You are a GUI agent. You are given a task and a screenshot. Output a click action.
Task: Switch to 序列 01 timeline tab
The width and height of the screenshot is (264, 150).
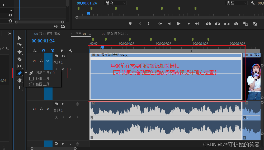81,34
